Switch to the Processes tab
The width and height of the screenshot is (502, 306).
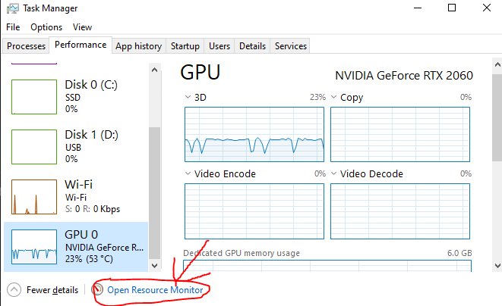tap(26, 46)
